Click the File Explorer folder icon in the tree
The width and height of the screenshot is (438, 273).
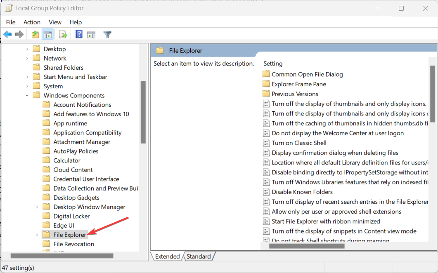coord(47,234)
